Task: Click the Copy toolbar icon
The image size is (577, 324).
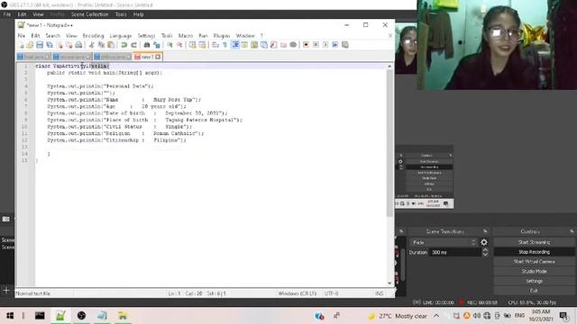Action: coord(101,45)
